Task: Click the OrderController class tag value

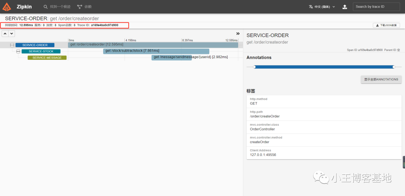Action: (262, 129)
